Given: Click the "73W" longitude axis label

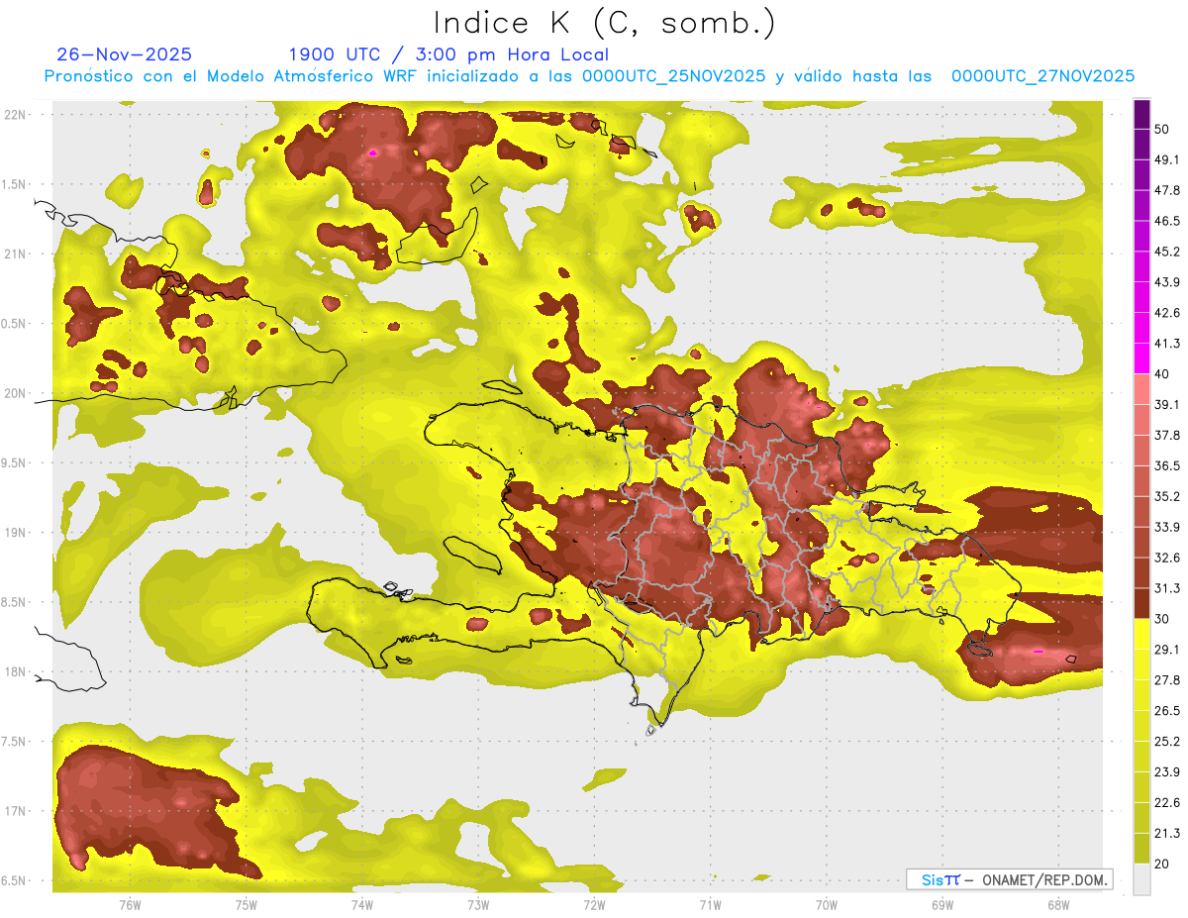Looking at the screenshot, I should point(478,904).
